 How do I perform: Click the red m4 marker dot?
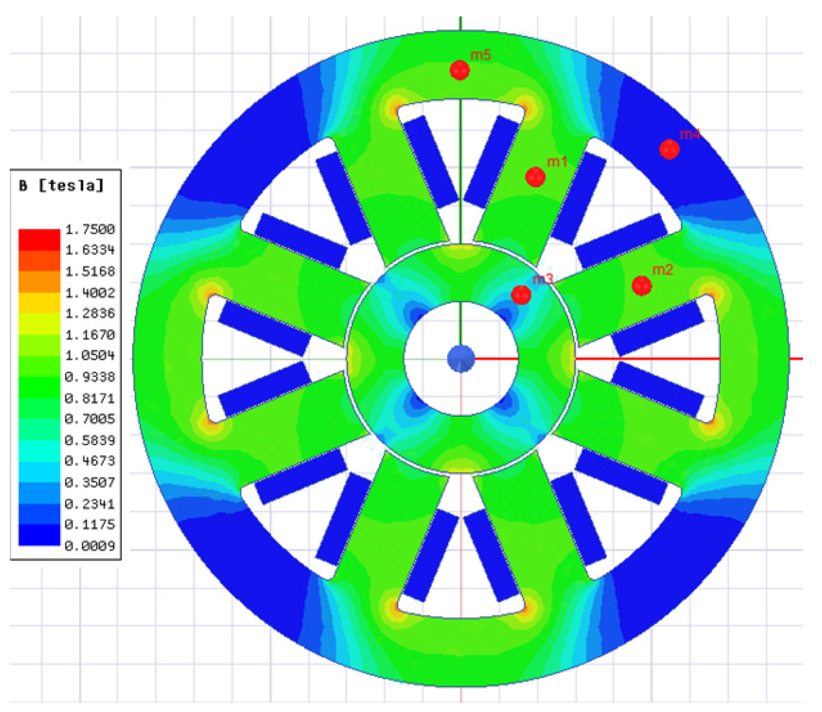[669, 149]
